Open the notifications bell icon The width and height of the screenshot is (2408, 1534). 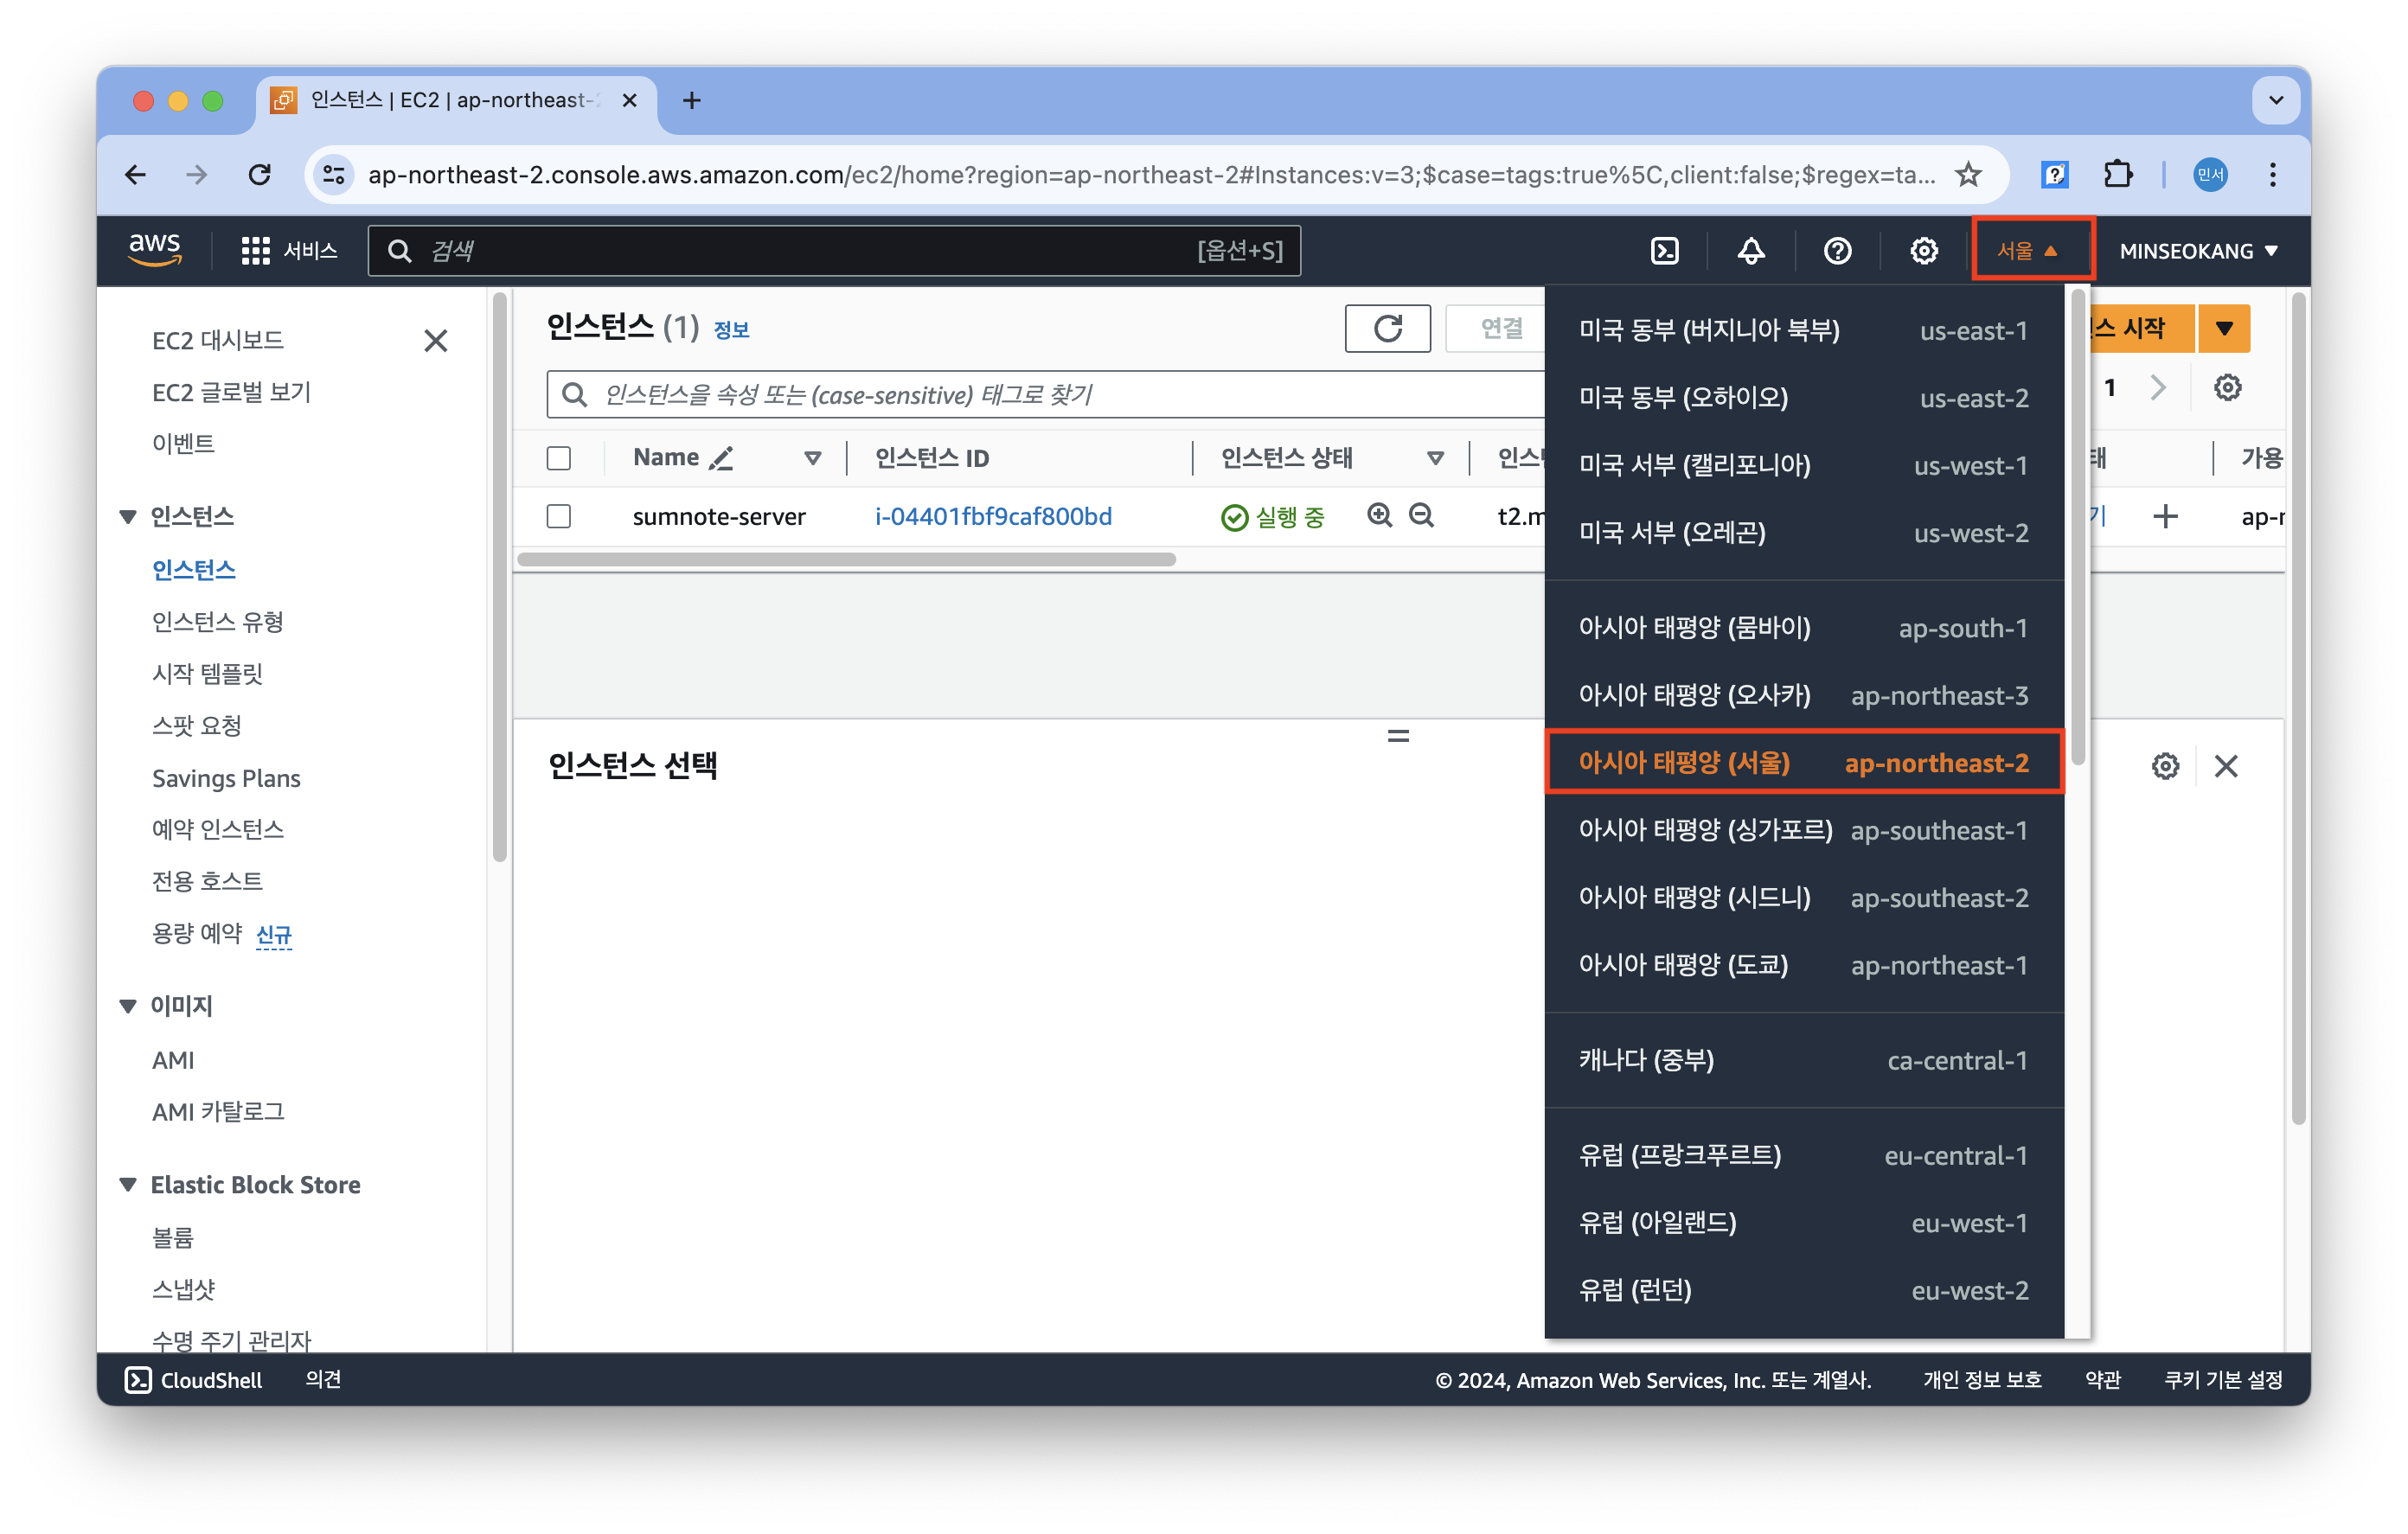1750,251
